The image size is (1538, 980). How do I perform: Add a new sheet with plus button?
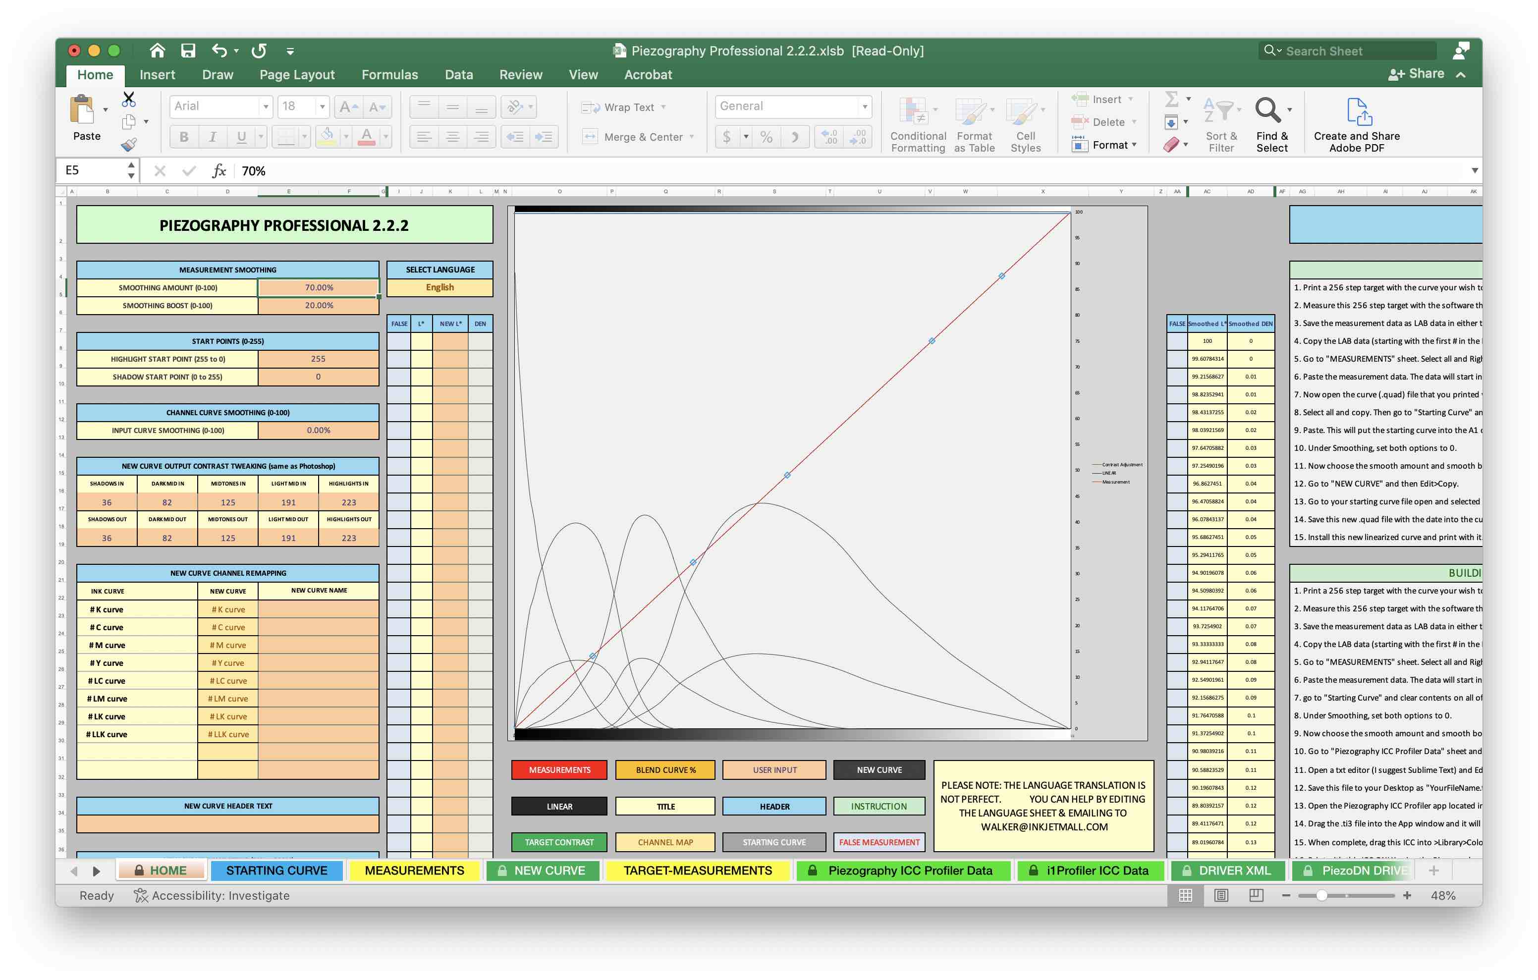(1433, 870)
